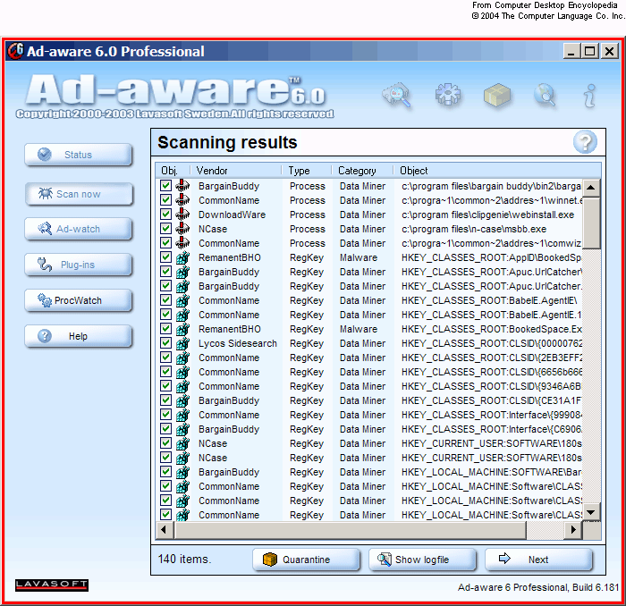Open the quarantine box icon in top toolbar

(496, 96)
